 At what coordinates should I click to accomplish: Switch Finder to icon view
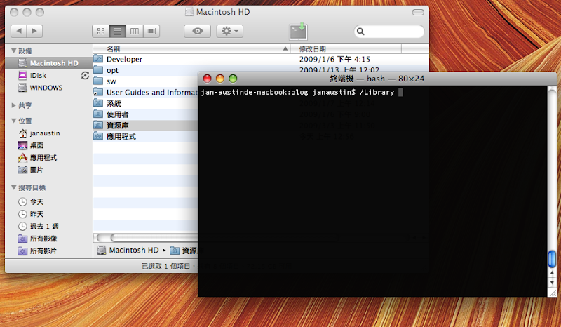(x=101, y=31)
